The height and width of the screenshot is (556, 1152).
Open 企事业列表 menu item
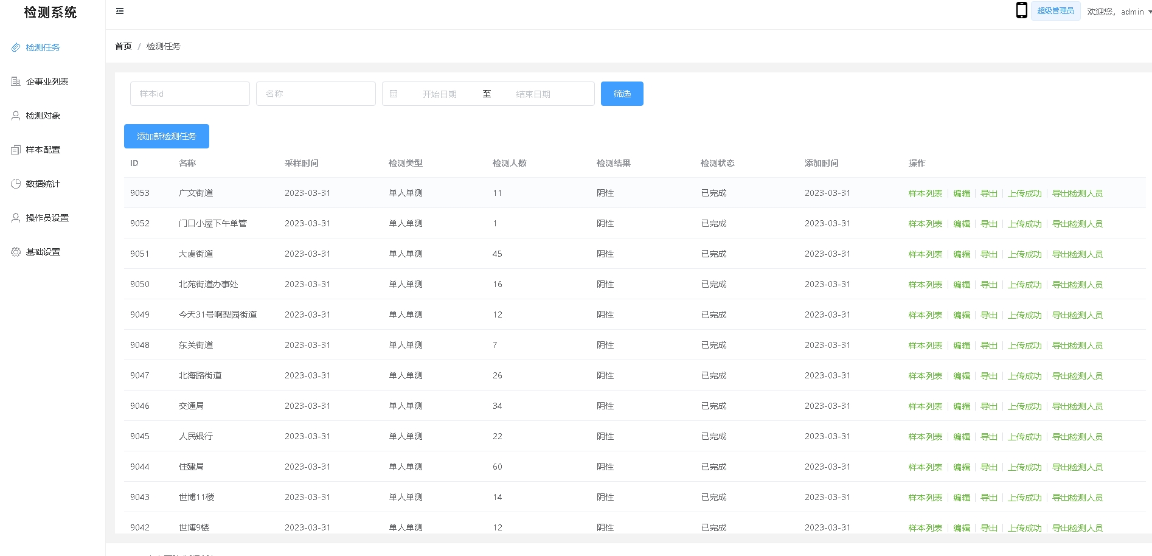[52, 82]
